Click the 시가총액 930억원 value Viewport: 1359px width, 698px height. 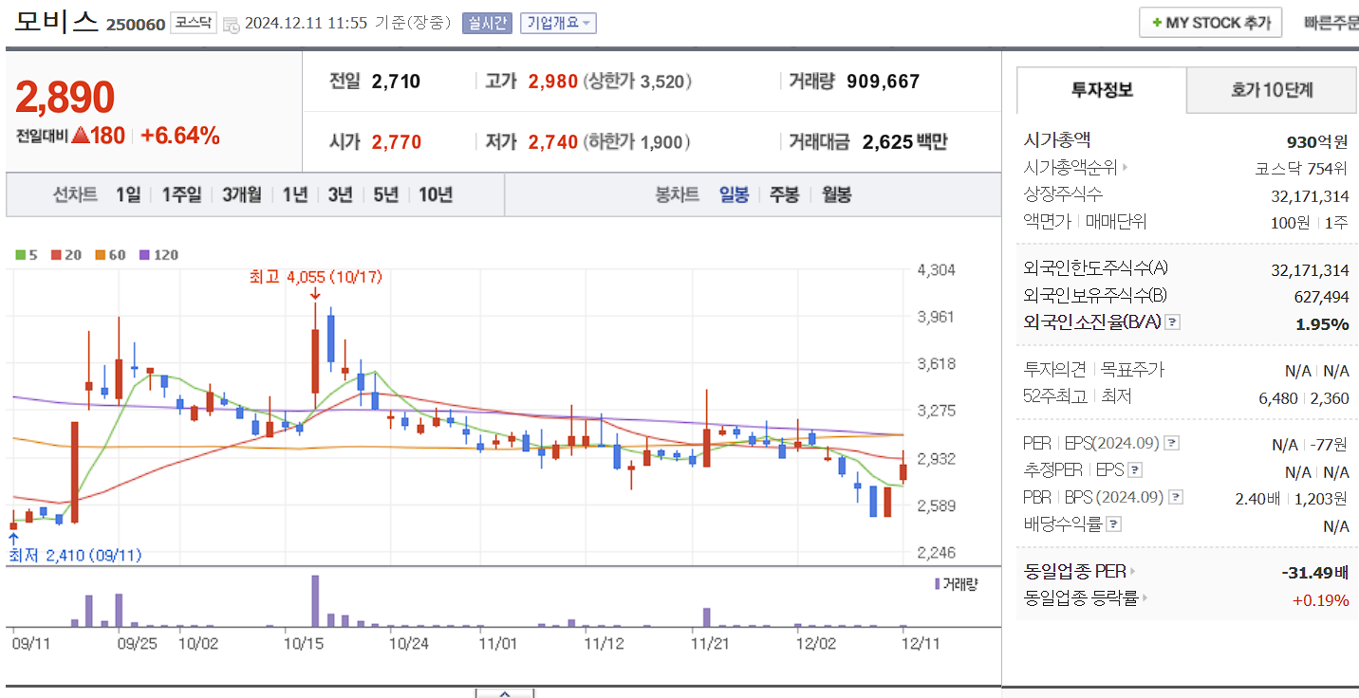pos(1317,142)
